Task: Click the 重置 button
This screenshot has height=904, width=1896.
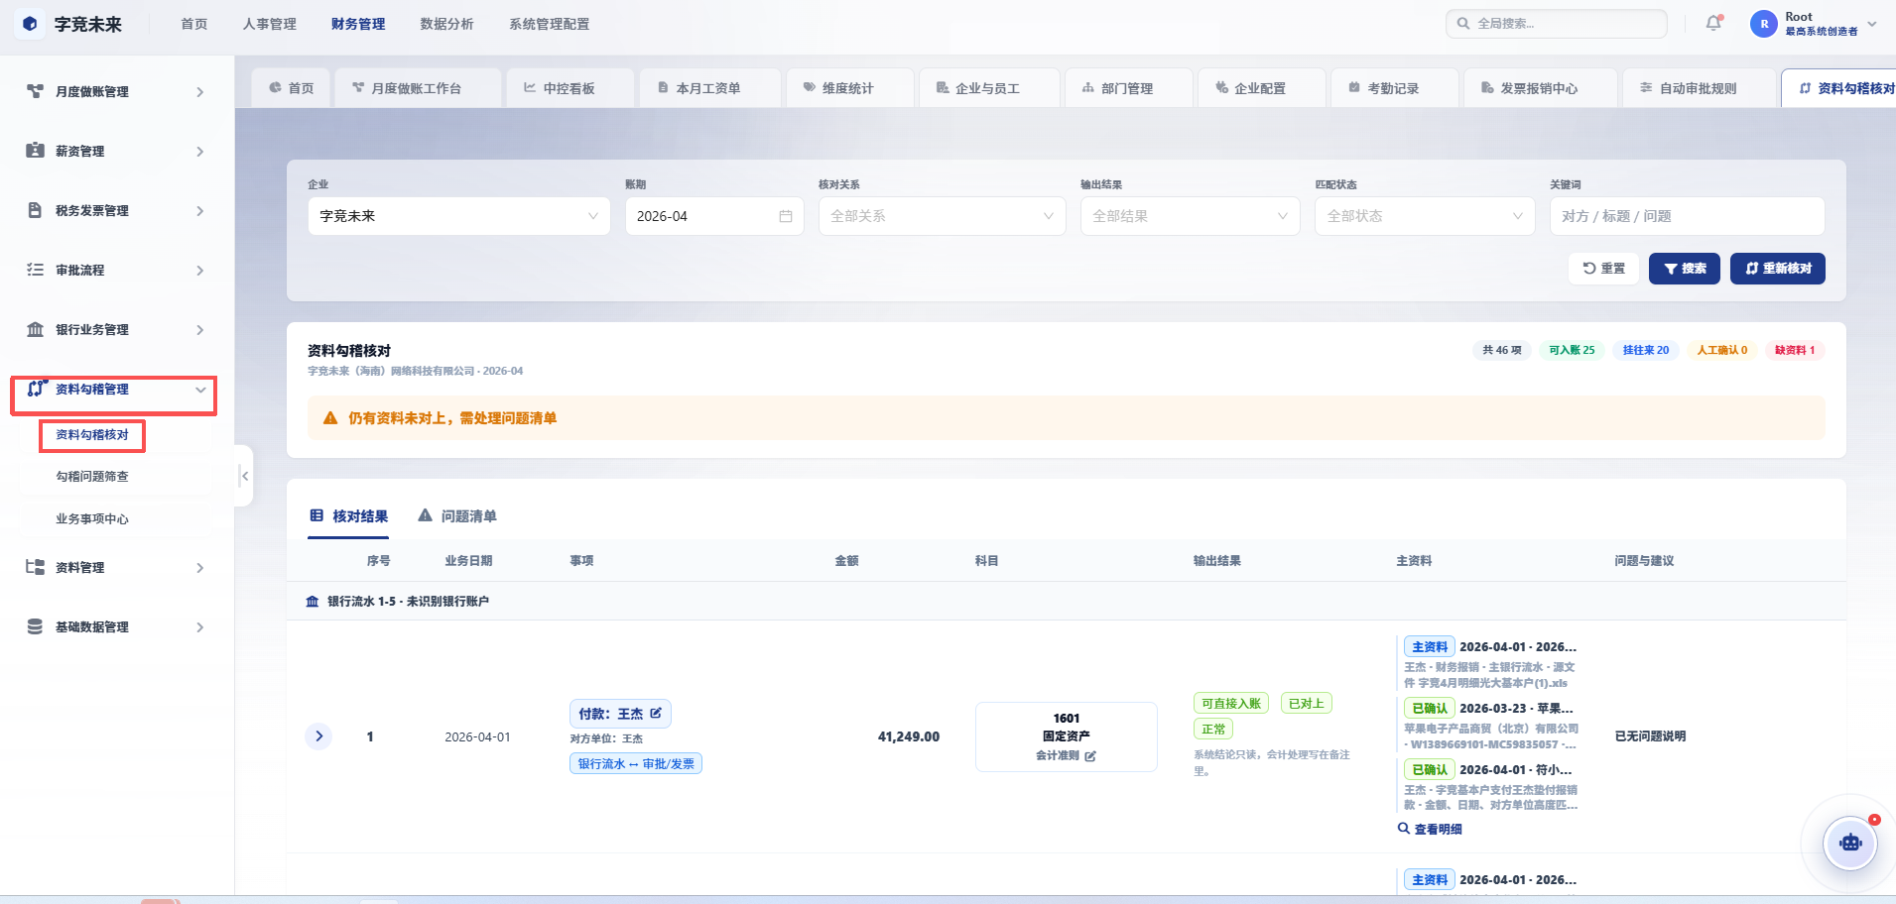Action: tap(1603, 269)
